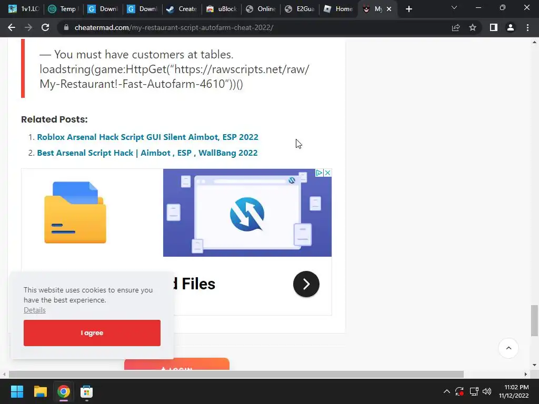
Task: Open Best Arsenal Script Hack link
Action: (147, 153)
